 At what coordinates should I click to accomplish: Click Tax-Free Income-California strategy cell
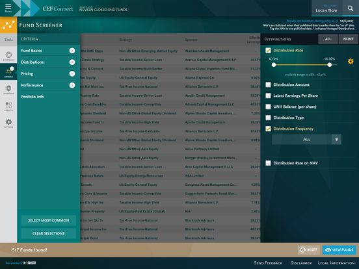(x=139, y=131)
